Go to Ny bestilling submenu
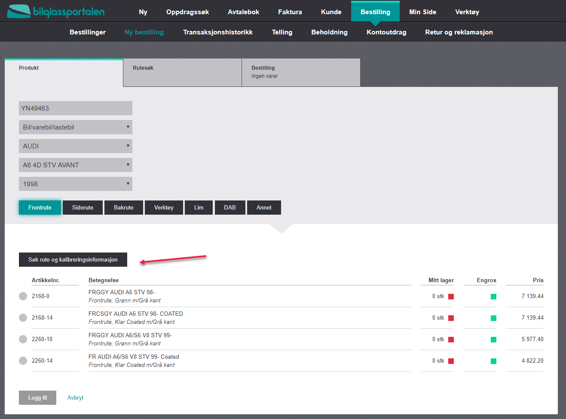 [x=144, y=32]
